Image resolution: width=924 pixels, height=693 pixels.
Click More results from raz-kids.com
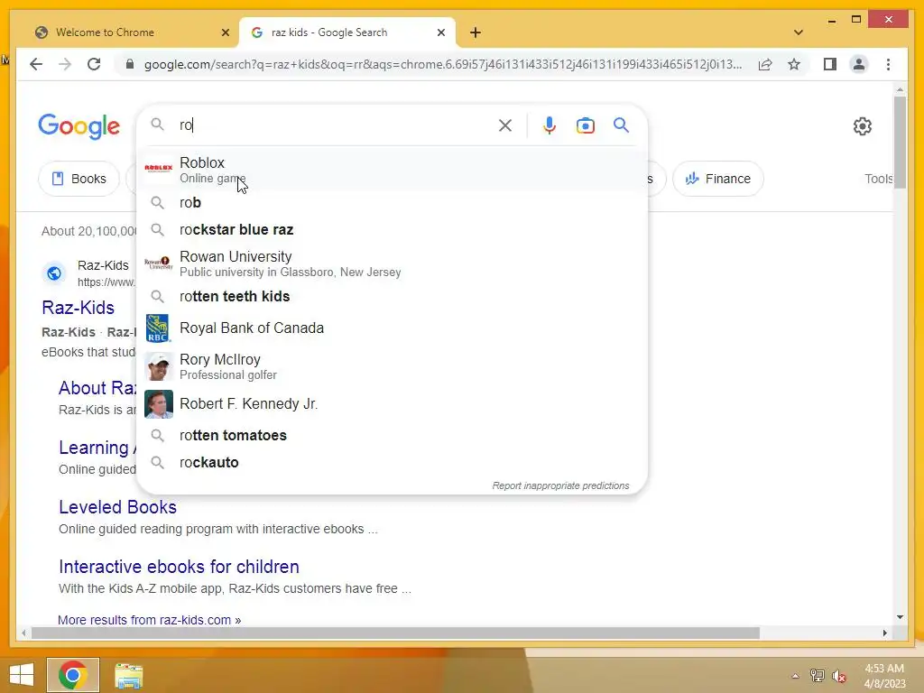tap(149, 620)
